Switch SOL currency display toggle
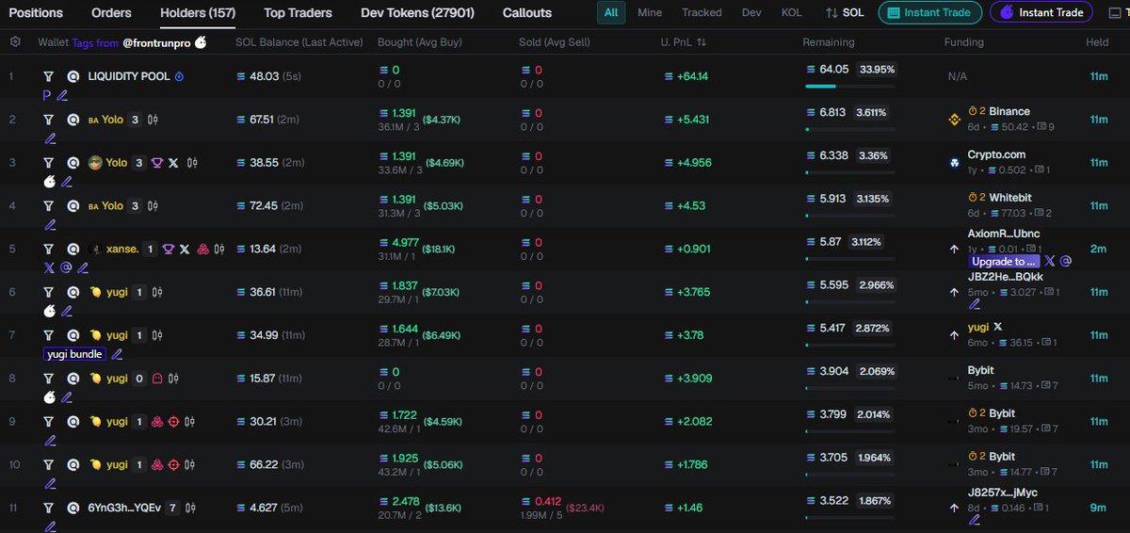Image resolution: width=1130 pixels, height=533 pixels. coord(845,12)
